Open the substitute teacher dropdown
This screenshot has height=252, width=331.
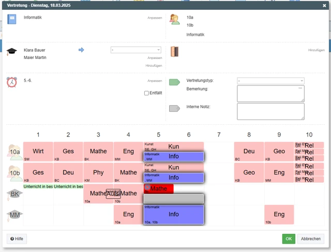point(136,50)
